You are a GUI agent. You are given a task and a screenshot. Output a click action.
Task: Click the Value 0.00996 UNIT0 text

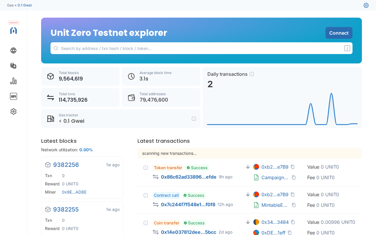point(331,222)
